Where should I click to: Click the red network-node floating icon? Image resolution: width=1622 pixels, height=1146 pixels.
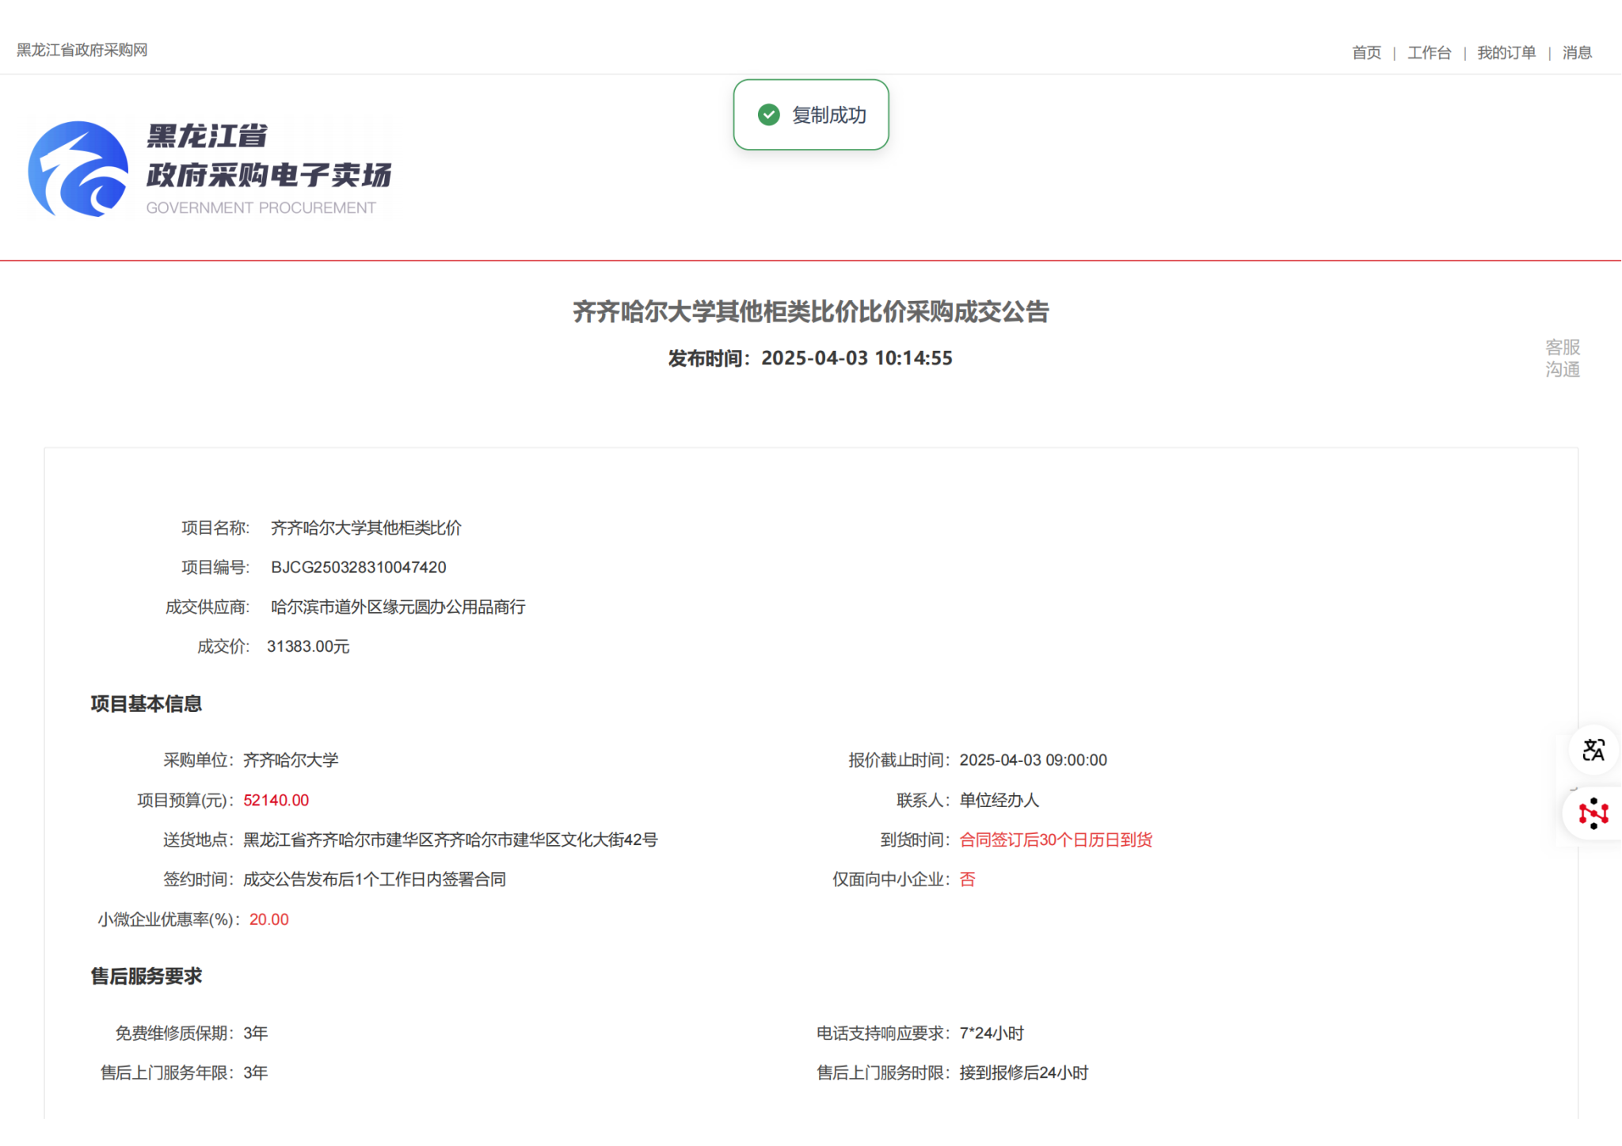pyautogui.click(x=1593, y=813)
